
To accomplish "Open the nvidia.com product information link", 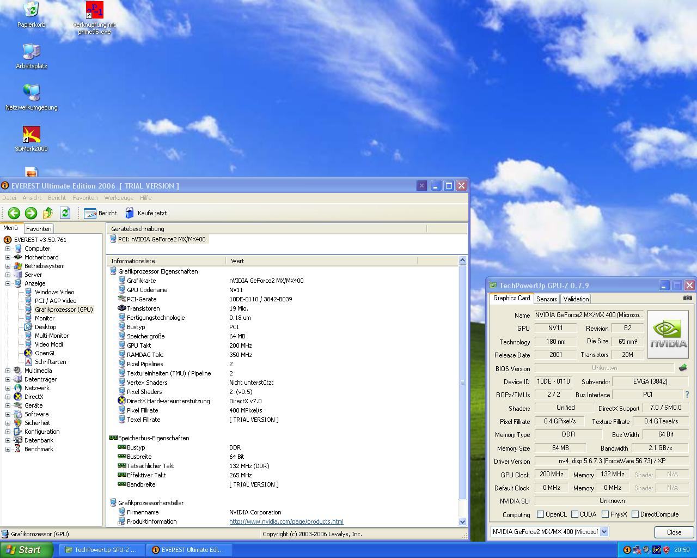I will [286, 521].
